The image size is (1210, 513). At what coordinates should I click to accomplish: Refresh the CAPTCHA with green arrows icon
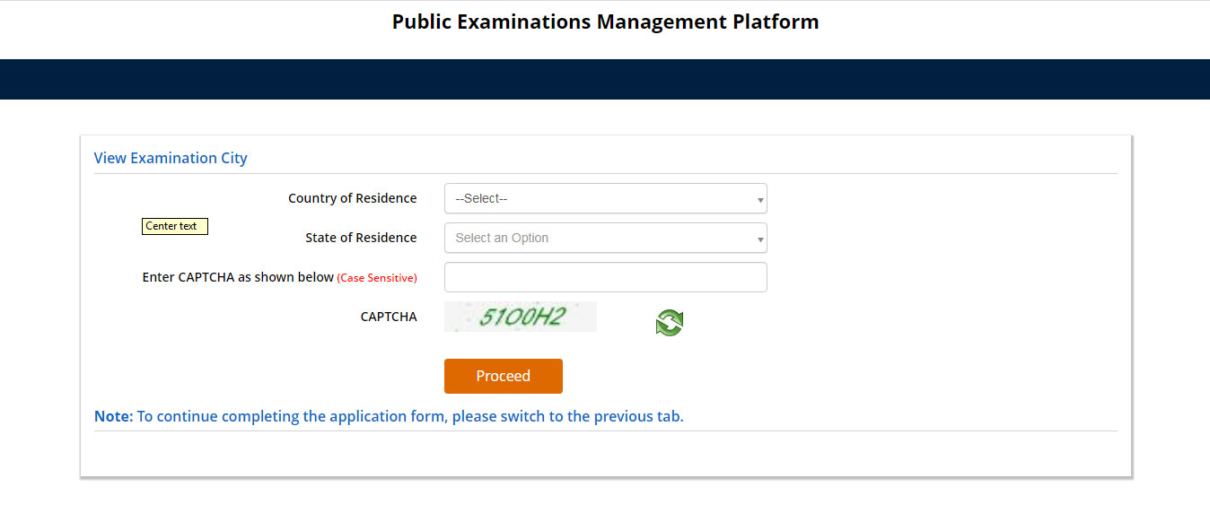point(669,323)
